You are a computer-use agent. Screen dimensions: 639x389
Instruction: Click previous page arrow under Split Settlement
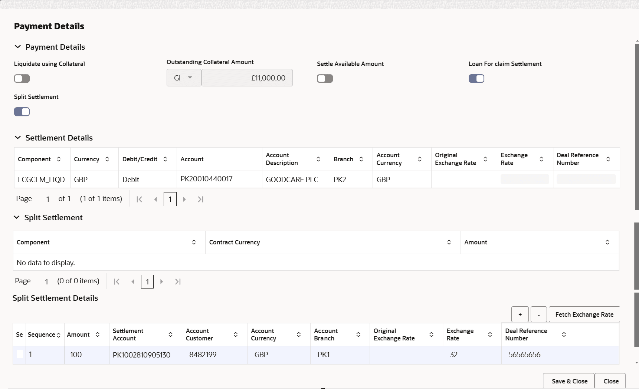(133, 281)
